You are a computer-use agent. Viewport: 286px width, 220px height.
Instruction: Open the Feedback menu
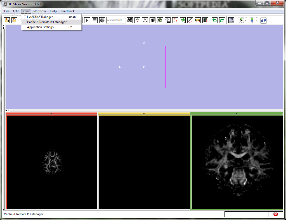point(68,11)
